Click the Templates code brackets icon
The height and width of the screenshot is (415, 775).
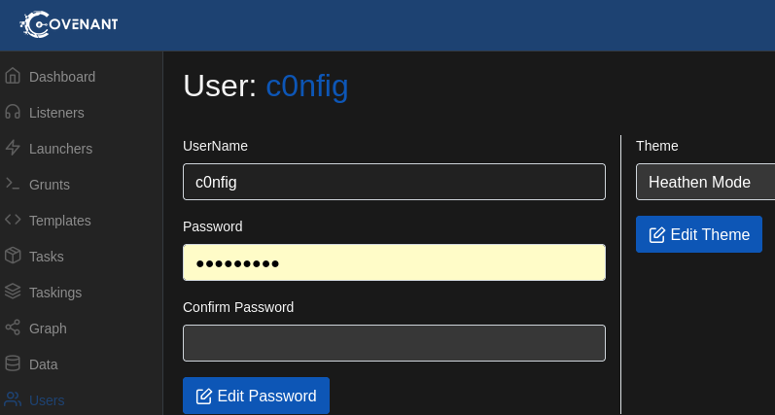(13, 220)
